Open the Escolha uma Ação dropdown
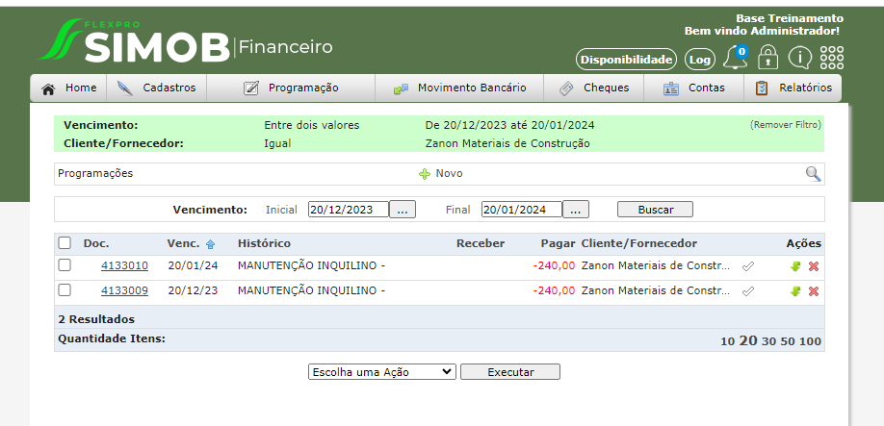 (x=382, y=372)
